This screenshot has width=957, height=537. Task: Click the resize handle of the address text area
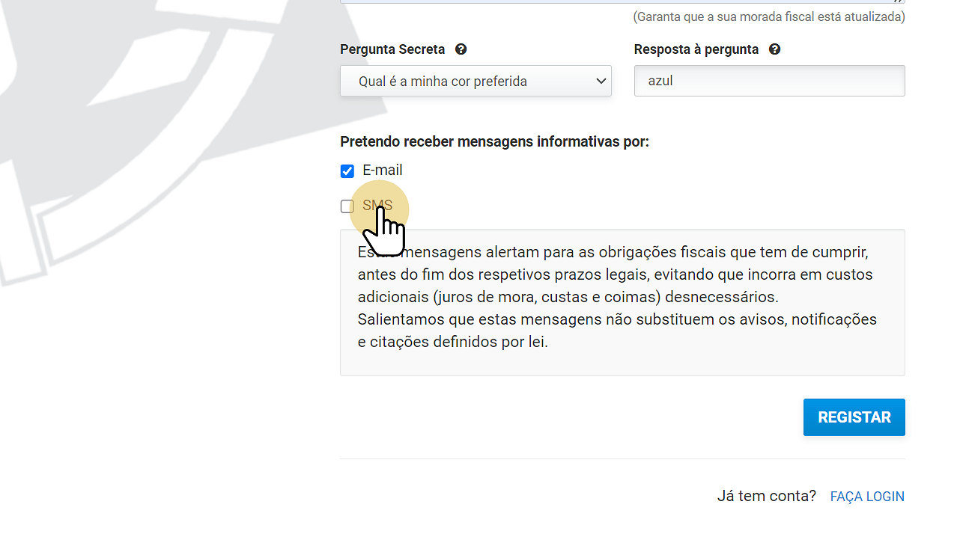click(x=899, y=1)
